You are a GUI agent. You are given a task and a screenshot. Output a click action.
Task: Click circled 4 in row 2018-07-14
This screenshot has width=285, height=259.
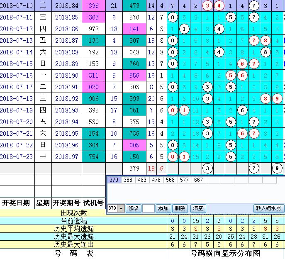click(x=219, y=52)
